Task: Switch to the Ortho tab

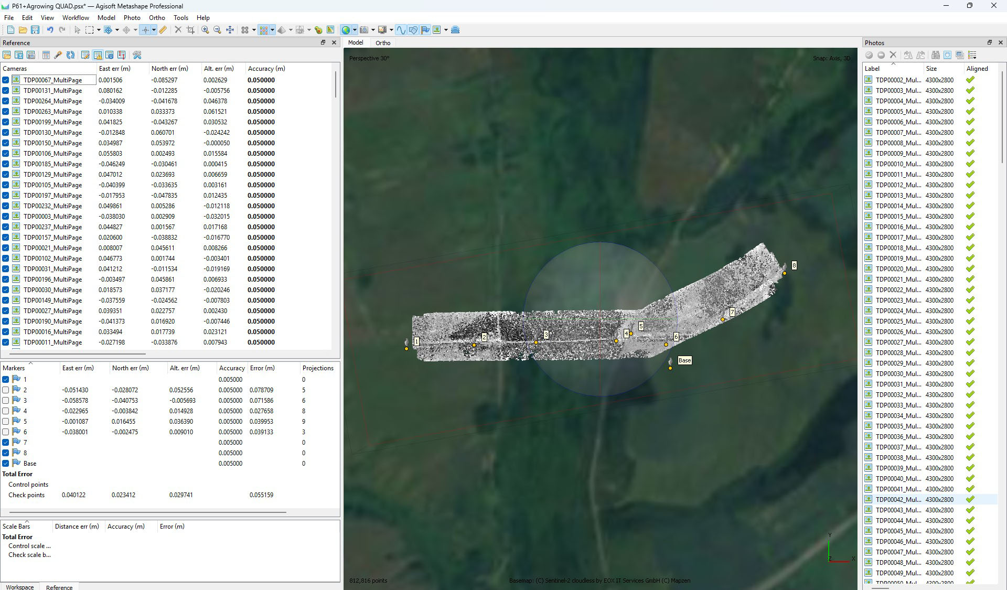Action: coord(383,43)
